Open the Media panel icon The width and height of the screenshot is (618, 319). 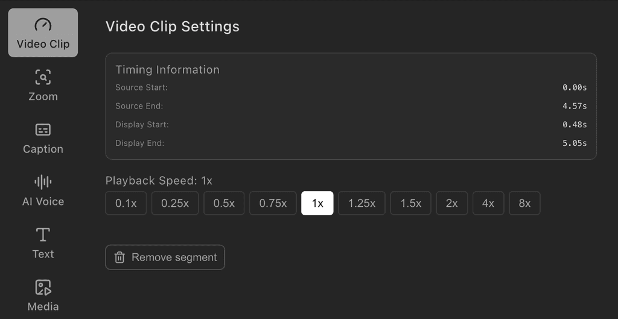(x=43, y=287)
